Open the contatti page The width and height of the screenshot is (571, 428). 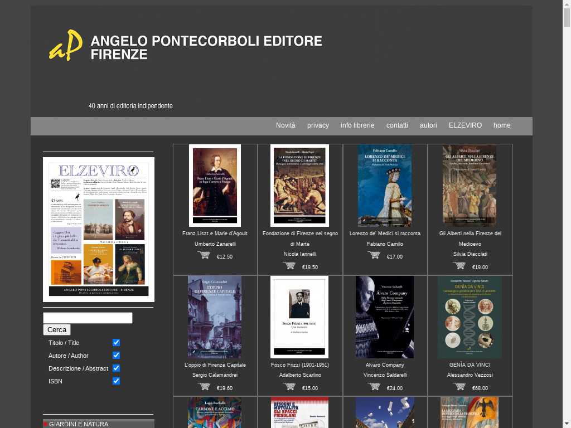click(397, 125)
